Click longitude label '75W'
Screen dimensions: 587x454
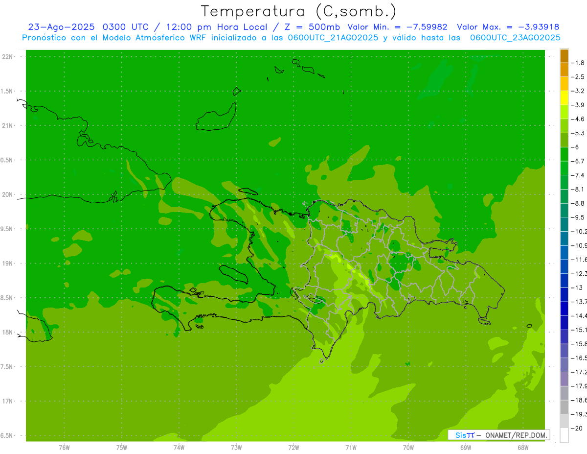122,448
